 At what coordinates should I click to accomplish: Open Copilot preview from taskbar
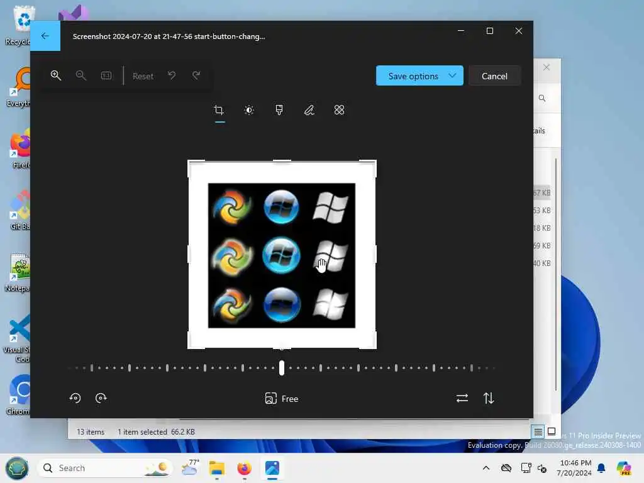[x=624, y=468]
